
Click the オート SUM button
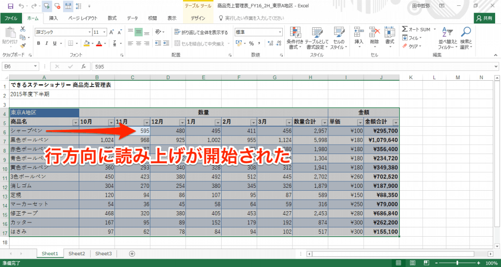[x=416, y=29]
